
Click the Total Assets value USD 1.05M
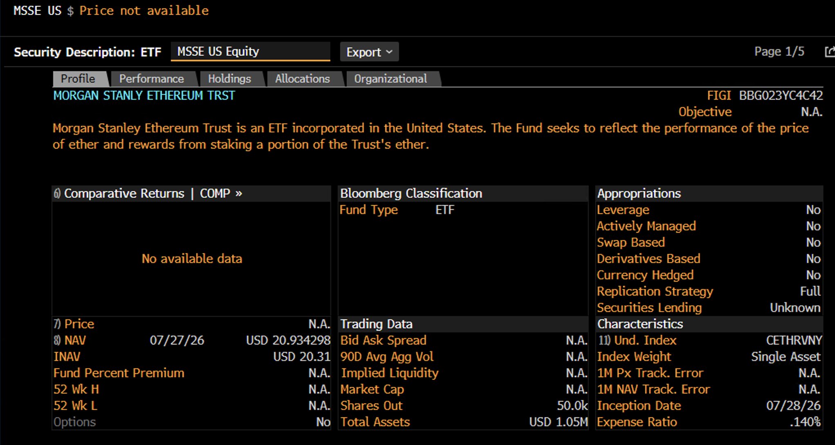tap(558, 422)
